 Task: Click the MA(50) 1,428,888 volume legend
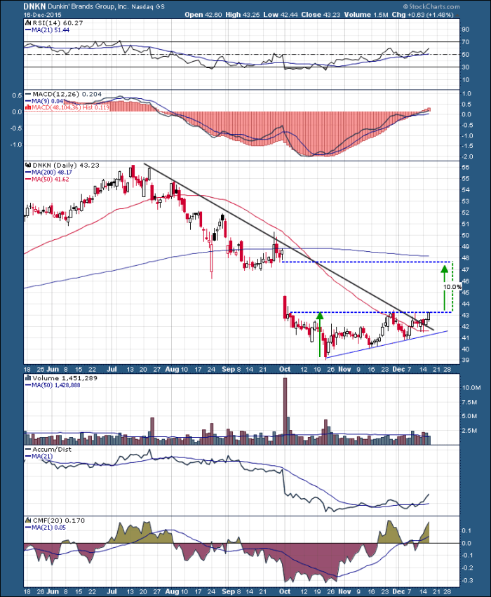coord(55,385)
